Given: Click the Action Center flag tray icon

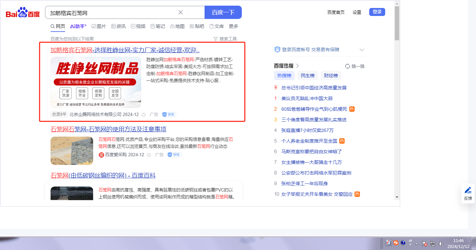Looking at the screenshot, I should click(x=425, y=243).
